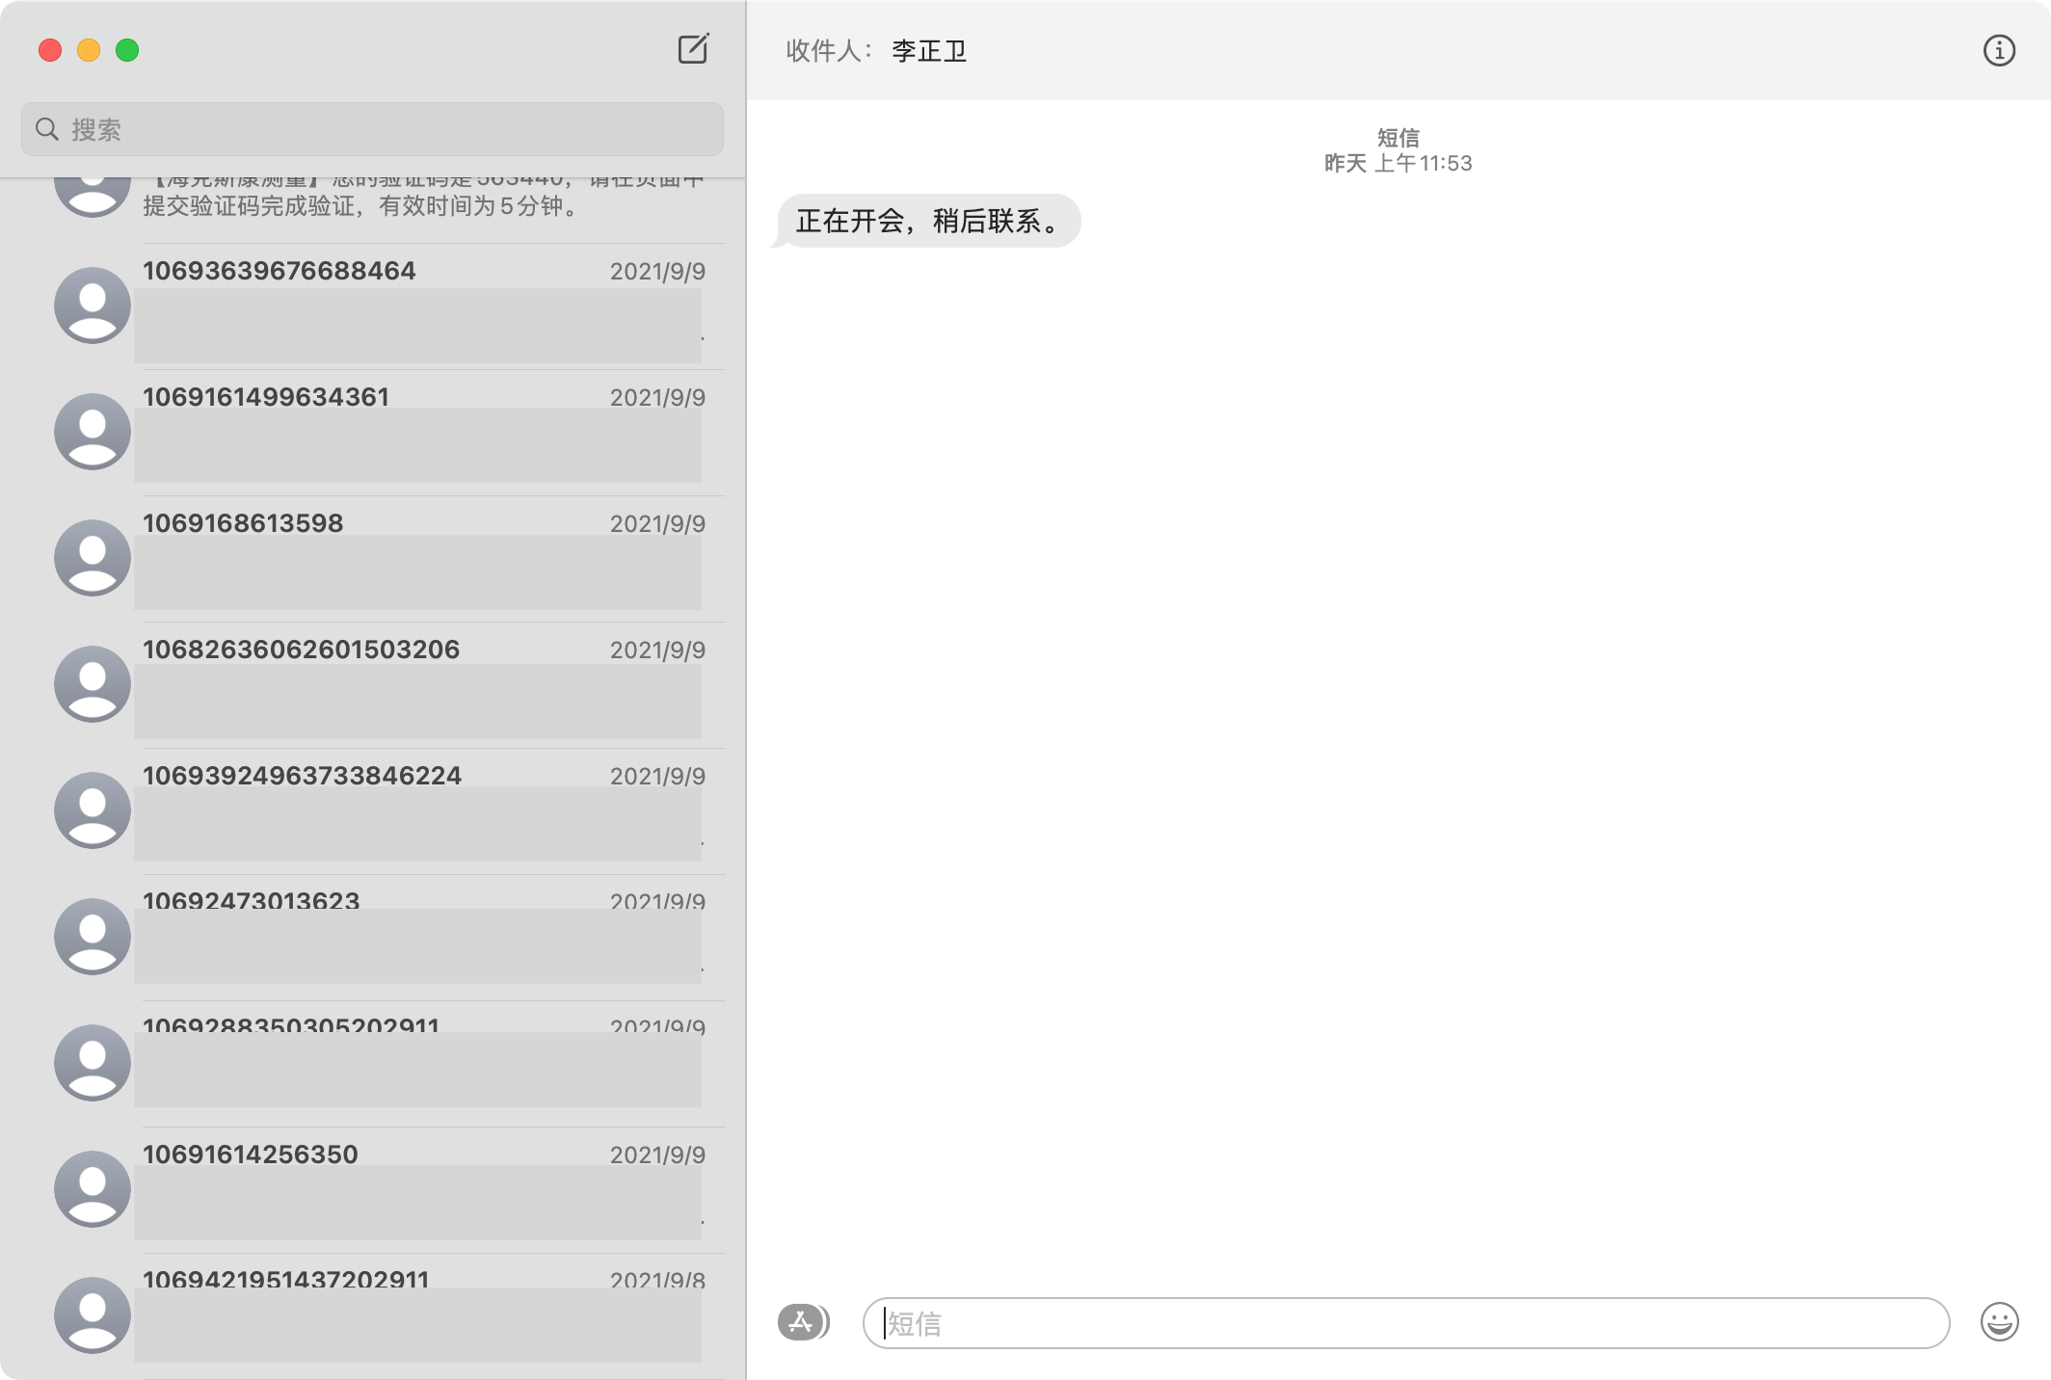Open the emoji picker smiley icon
This screenshot has width=2051, height=1380.
[1999, 1321]
